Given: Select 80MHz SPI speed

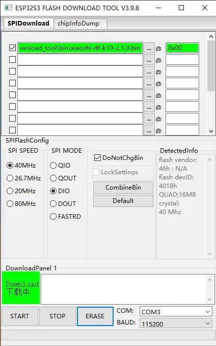Looking at the screenshot, I should tap(21, 204).
